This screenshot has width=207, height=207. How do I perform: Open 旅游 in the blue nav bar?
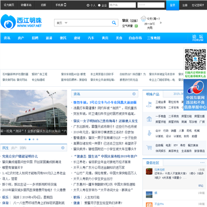pos(49,38)
